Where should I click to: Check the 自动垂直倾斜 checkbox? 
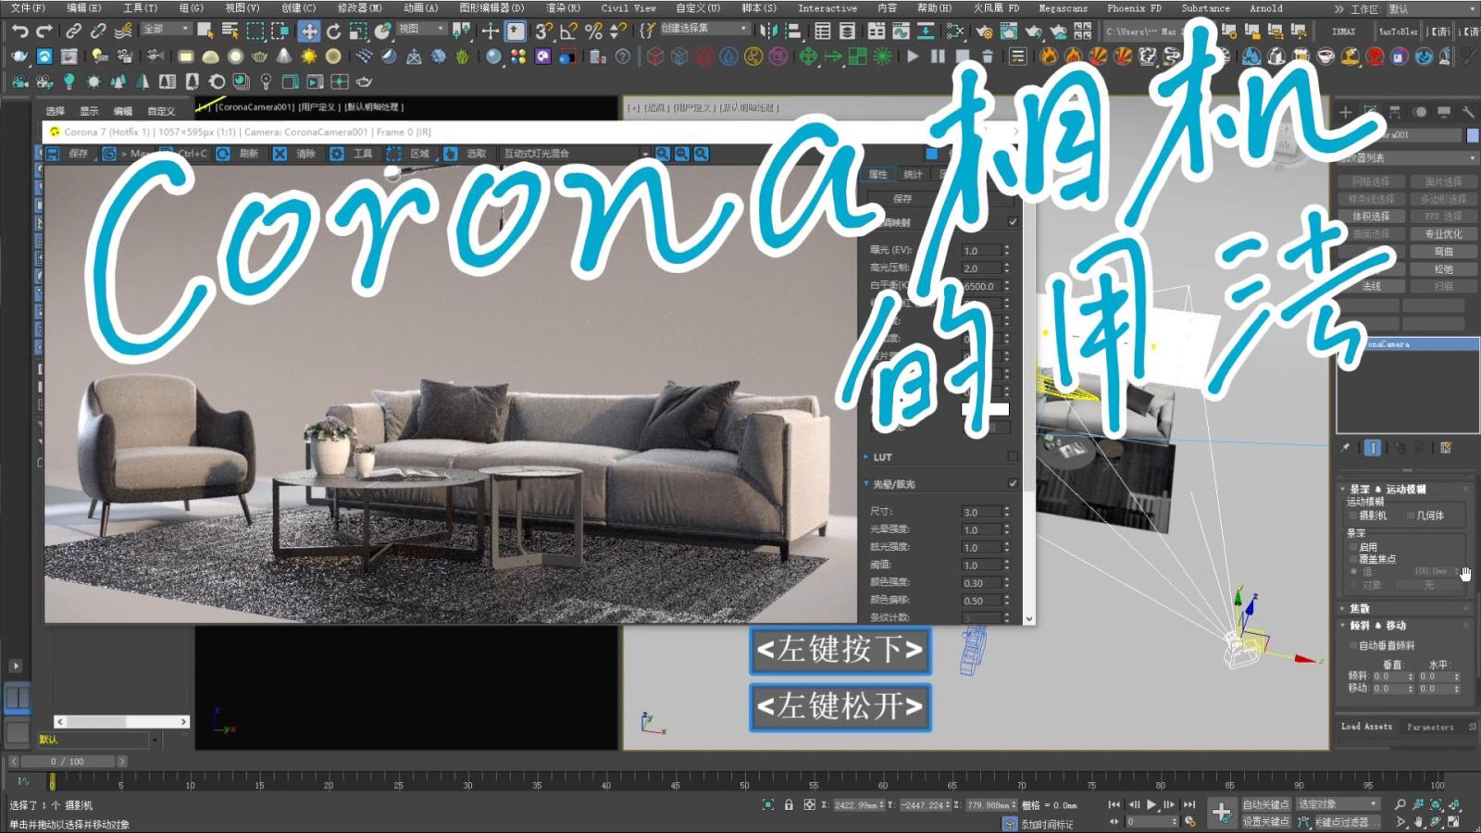(x=1353, y=645)
